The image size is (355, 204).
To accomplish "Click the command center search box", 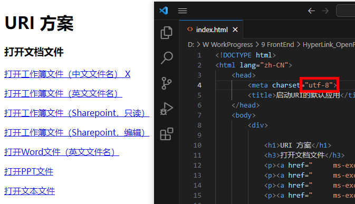I will (346, 11).
